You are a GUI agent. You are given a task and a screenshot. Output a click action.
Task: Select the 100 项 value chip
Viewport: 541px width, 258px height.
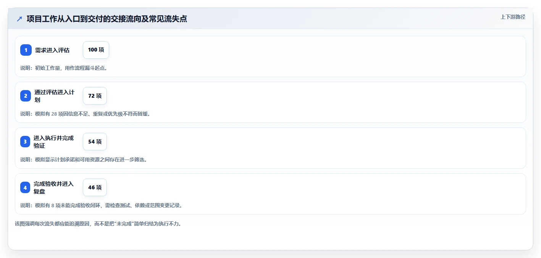96,50
